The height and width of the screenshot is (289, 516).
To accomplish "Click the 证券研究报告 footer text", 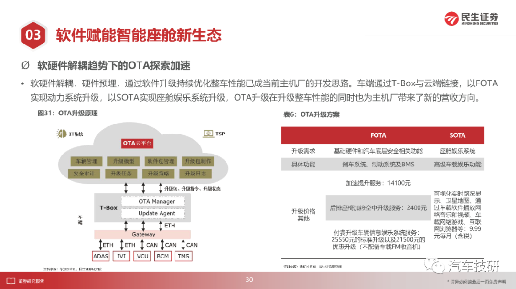I will coord(31,281).
